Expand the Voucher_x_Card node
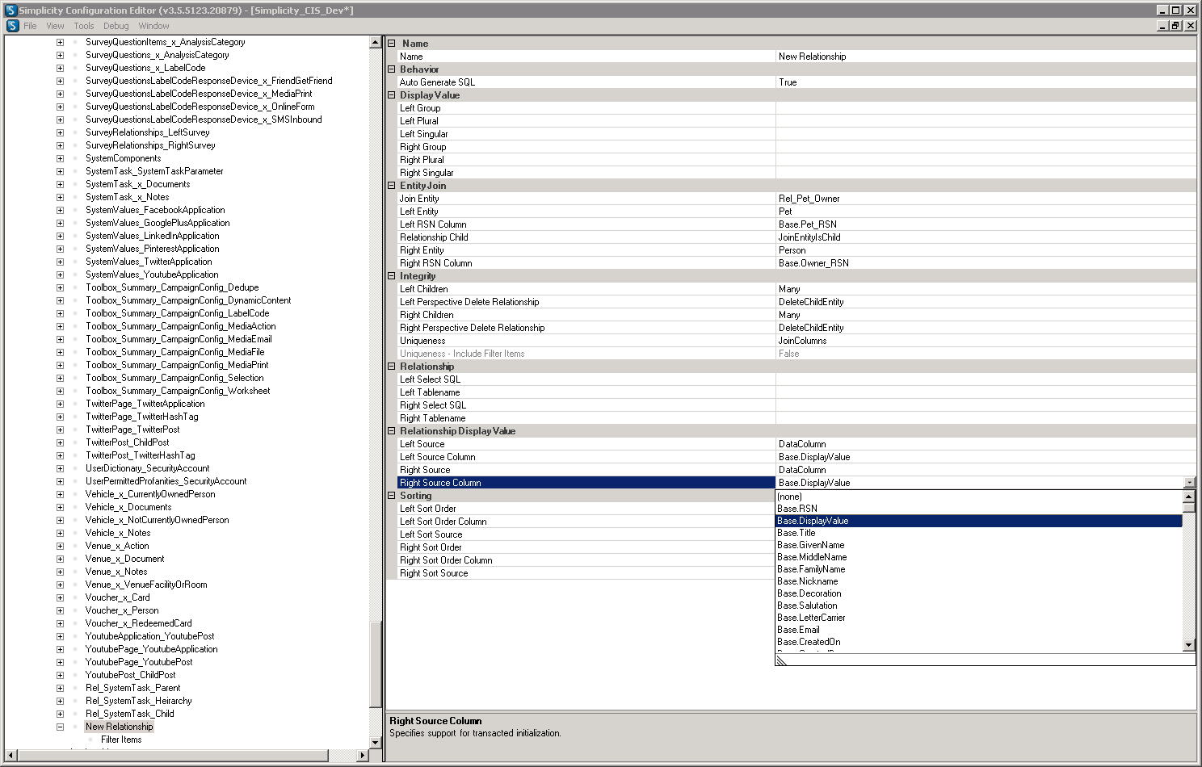 pos(60,597)
